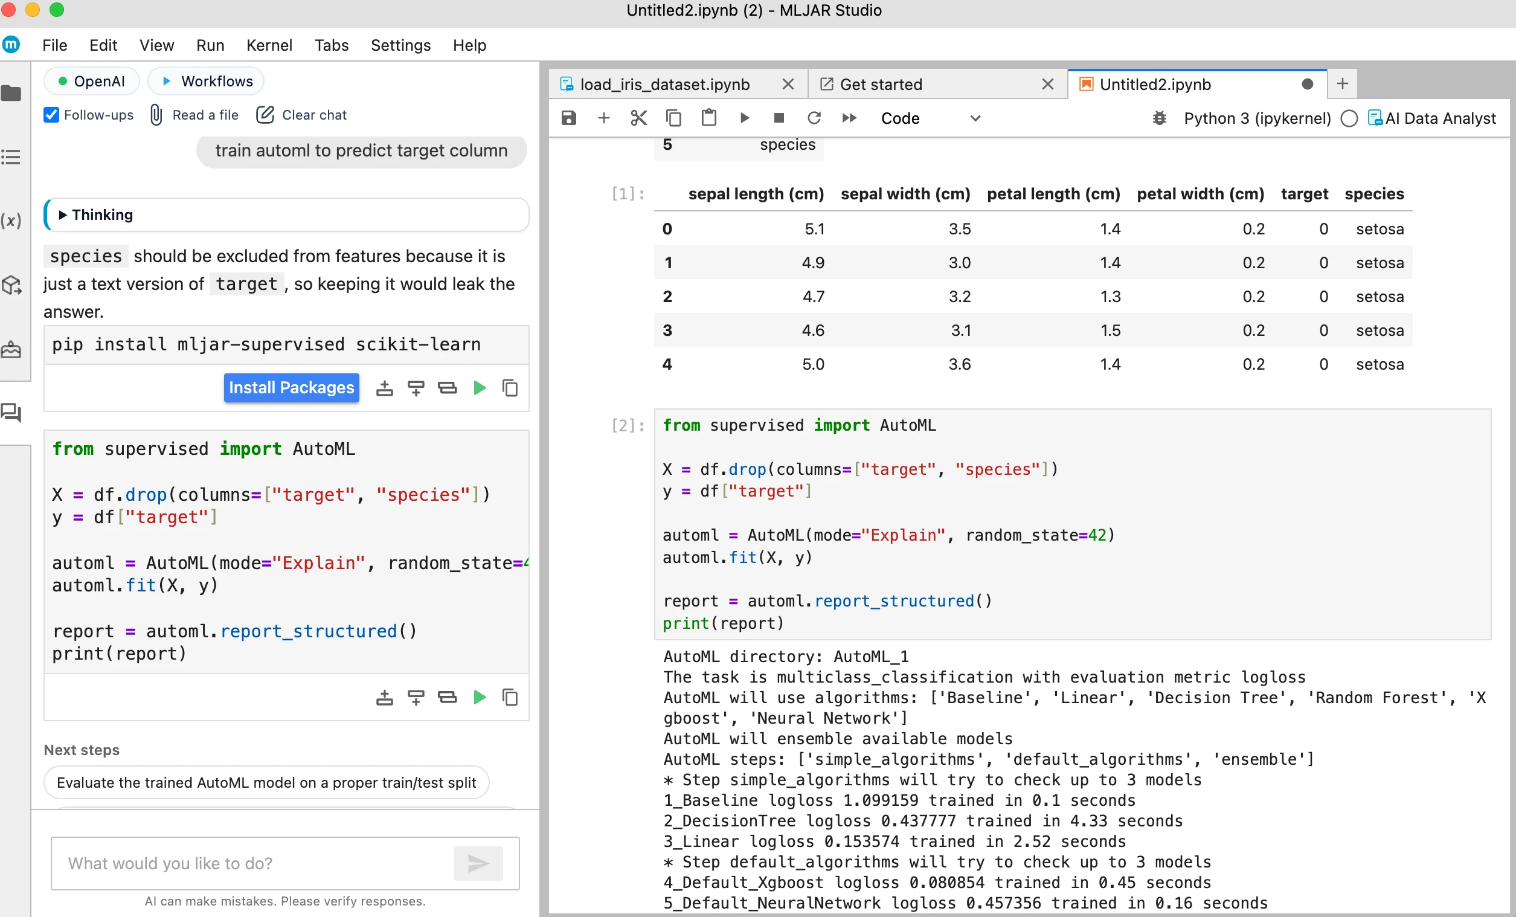Screen dimensions: 1516x917
Task: Expand the Thinking disclosure section
Action: (287, 215)
